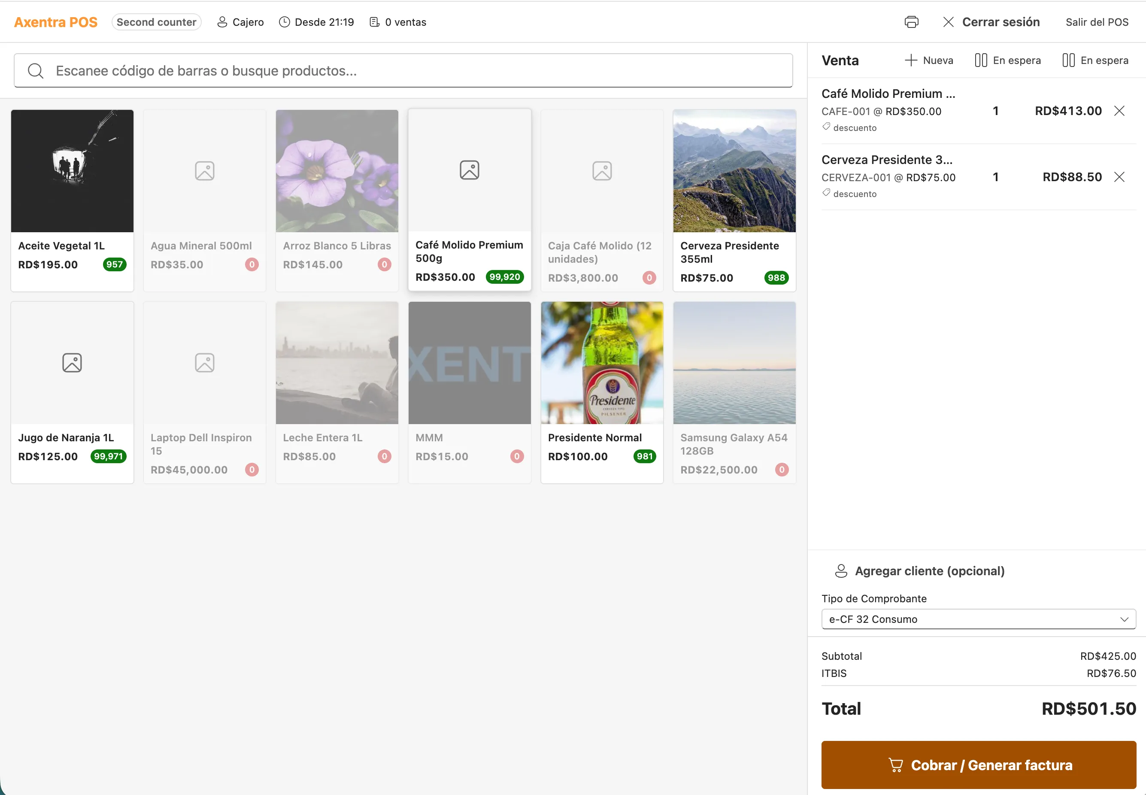
Task: Click the Cerrar sesión label
Action: (x=1000, y=22)
